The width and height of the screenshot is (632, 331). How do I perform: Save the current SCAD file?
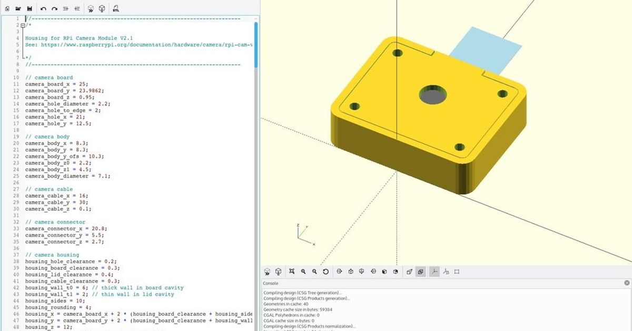(30, 9)
